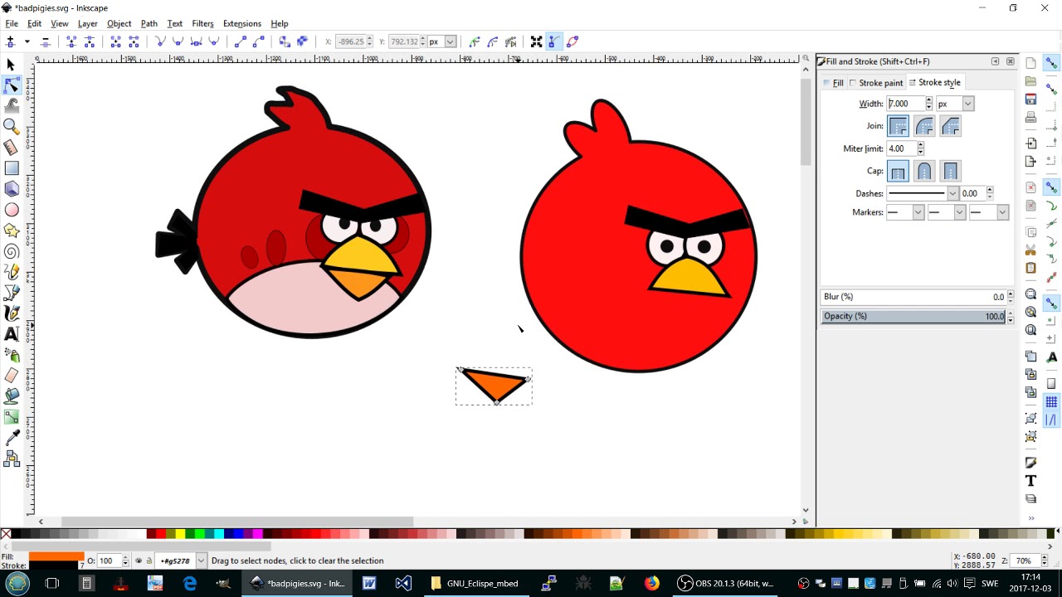The height and width of the screenshot is (597, 1062).
Task: Open the Extensions menu
Action: pos(241,23)
